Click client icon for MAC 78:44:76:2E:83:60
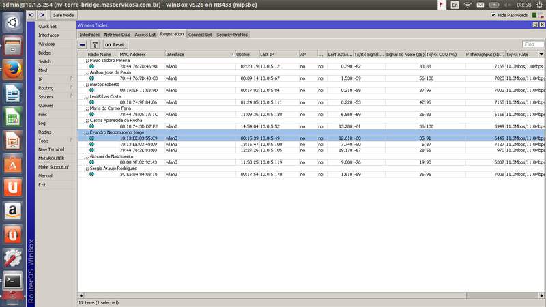Viewport: 546px width, 307px height. 91,150
